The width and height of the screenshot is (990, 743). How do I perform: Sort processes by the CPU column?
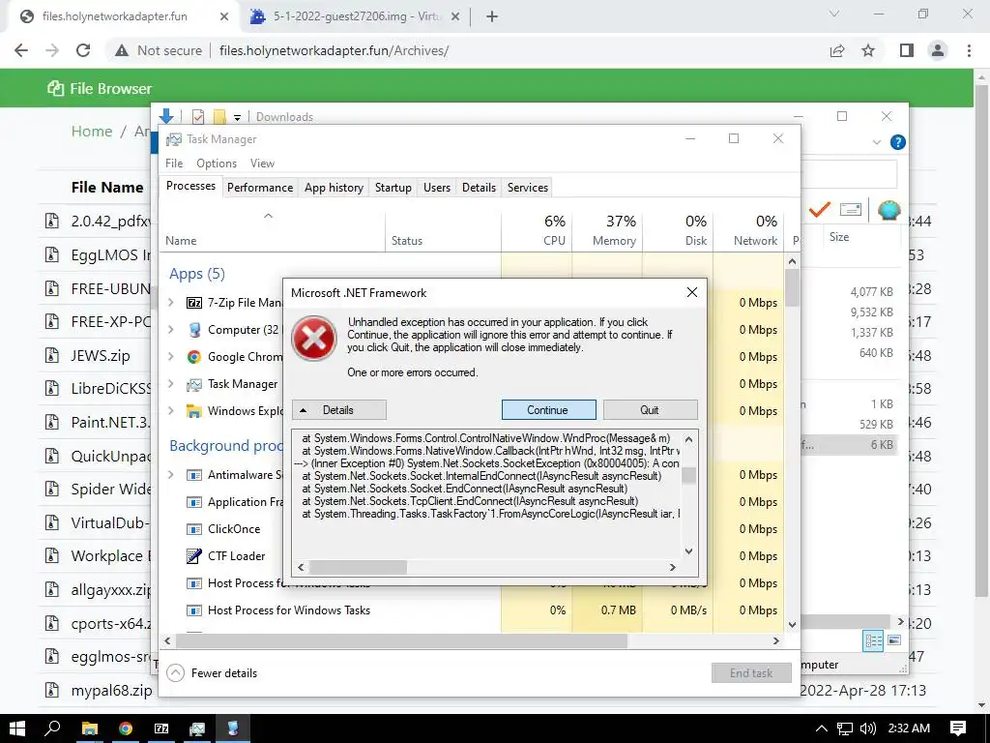click(x=537, y=230)
